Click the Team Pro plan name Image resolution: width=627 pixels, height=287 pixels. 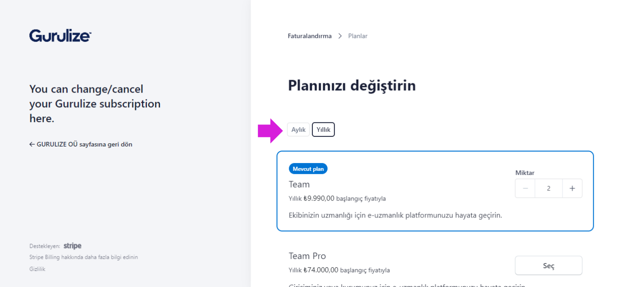(x=307, y=256)
